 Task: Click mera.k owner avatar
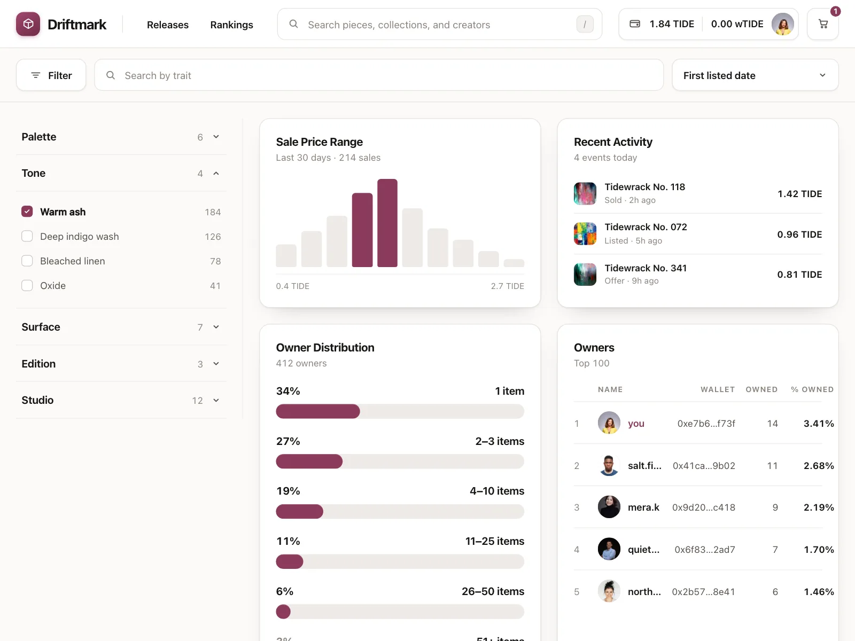[609, 507]
